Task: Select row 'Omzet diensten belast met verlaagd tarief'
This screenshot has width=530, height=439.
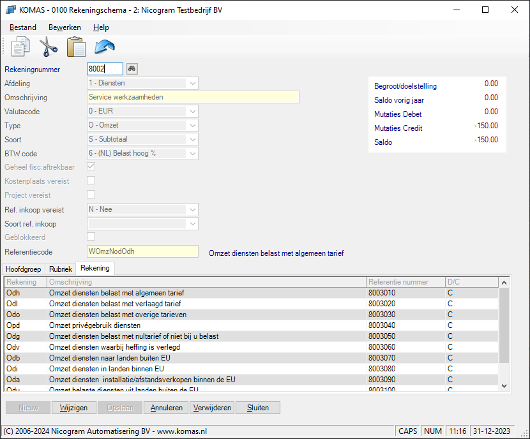Action: [x=252, y=304]
